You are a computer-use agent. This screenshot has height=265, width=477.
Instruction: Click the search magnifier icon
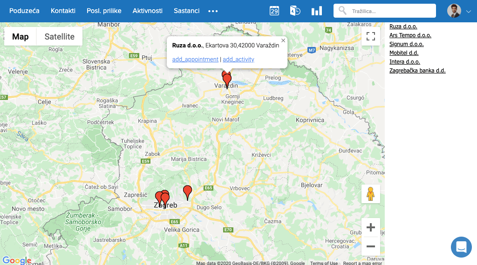pyautogui.click(x=342, y=11)
